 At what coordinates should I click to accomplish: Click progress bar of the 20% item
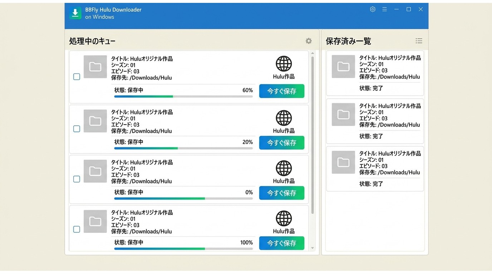(x=183, y=148)
